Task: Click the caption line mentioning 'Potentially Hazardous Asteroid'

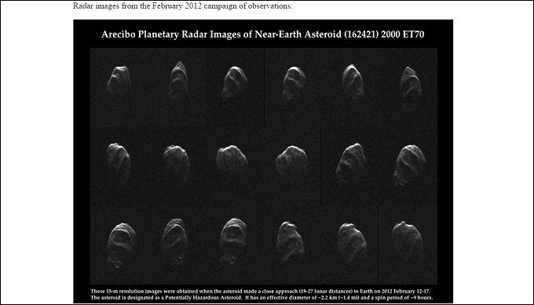Action: tap(262, 297)
